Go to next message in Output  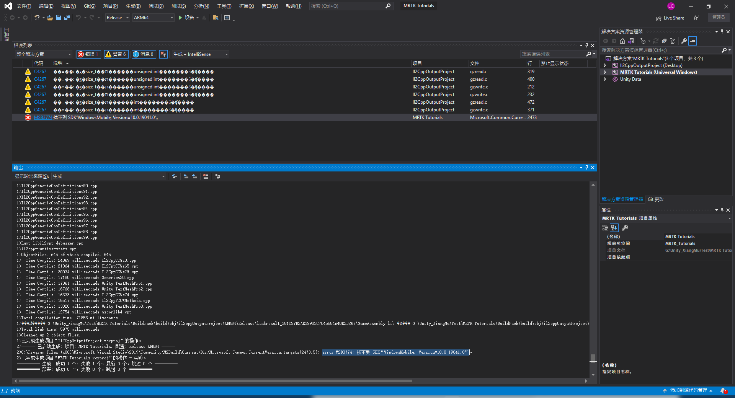[194, 176]
